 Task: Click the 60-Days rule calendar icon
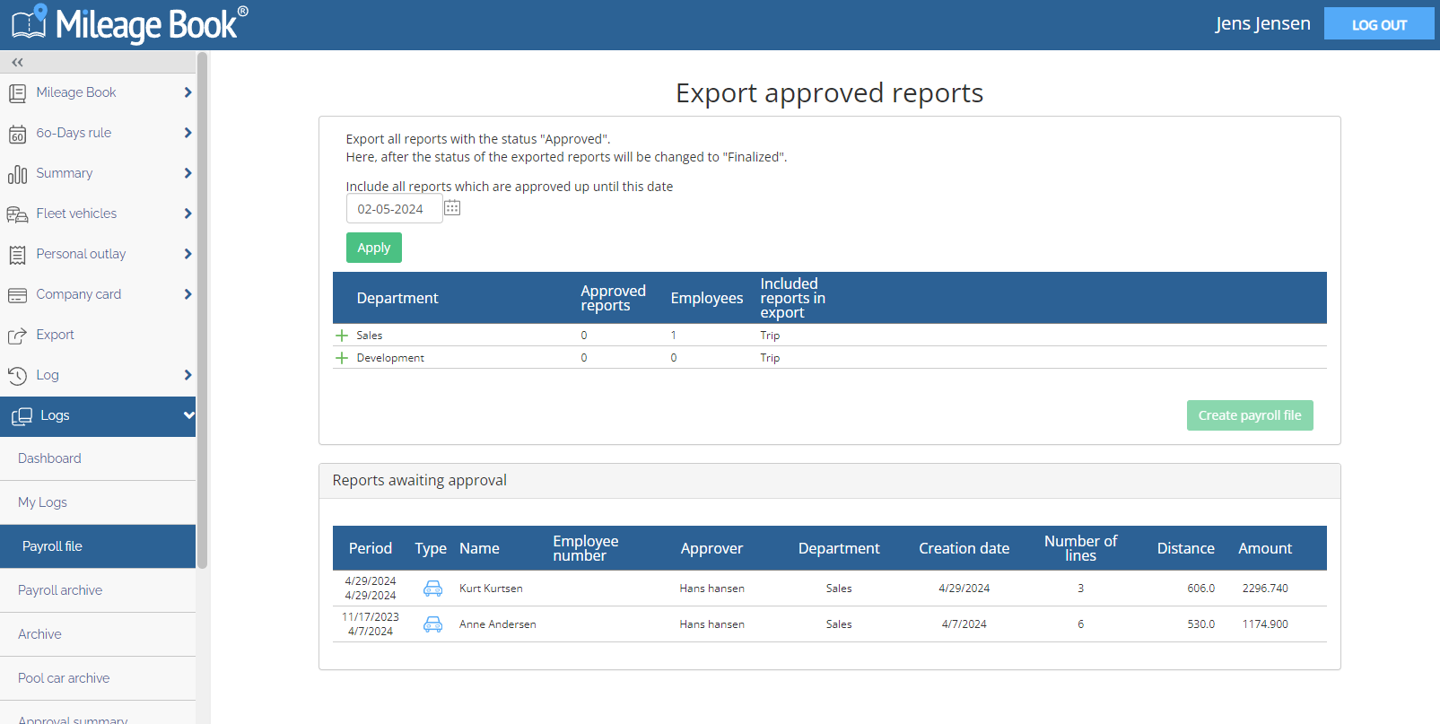(17, 134)
